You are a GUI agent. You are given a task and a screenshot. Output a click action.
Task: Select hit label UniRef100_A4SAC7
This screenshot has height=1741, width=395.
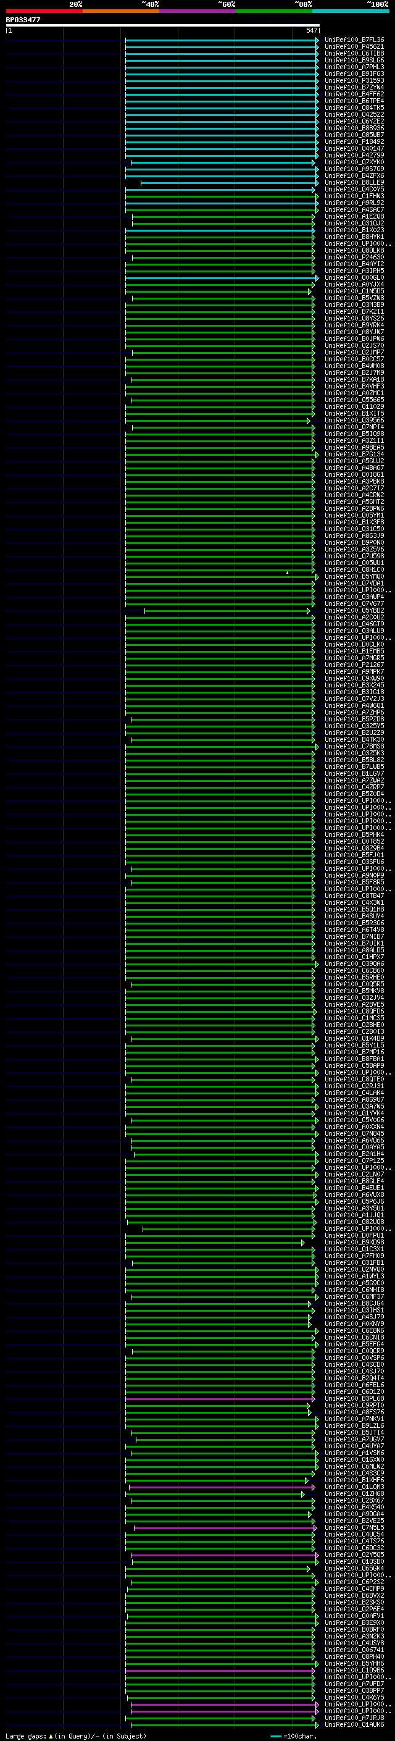click(354, 209)
